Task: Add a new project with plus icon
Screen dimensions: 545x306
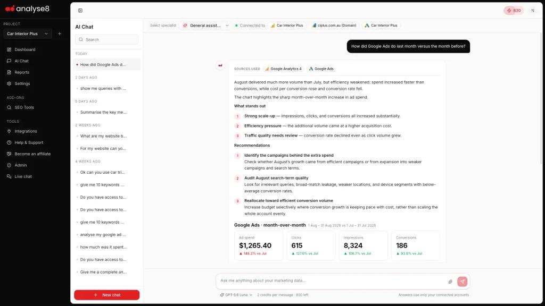Action: (60, 33)
